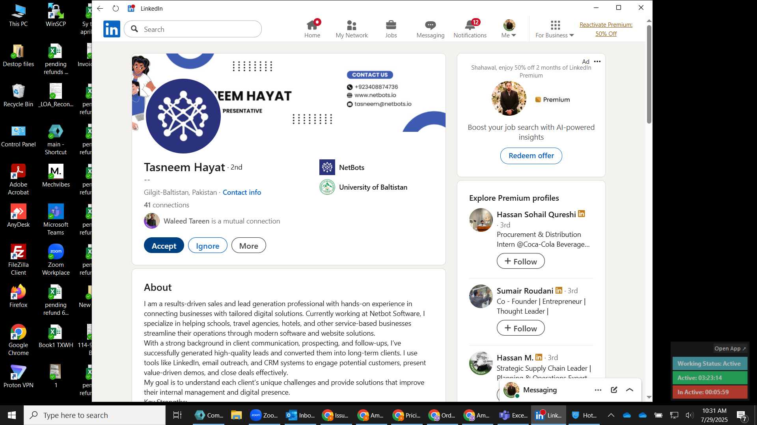This screenshot has height=425, width=757.
Task: Open University of Baltistan page
Action: pos(363,187)
